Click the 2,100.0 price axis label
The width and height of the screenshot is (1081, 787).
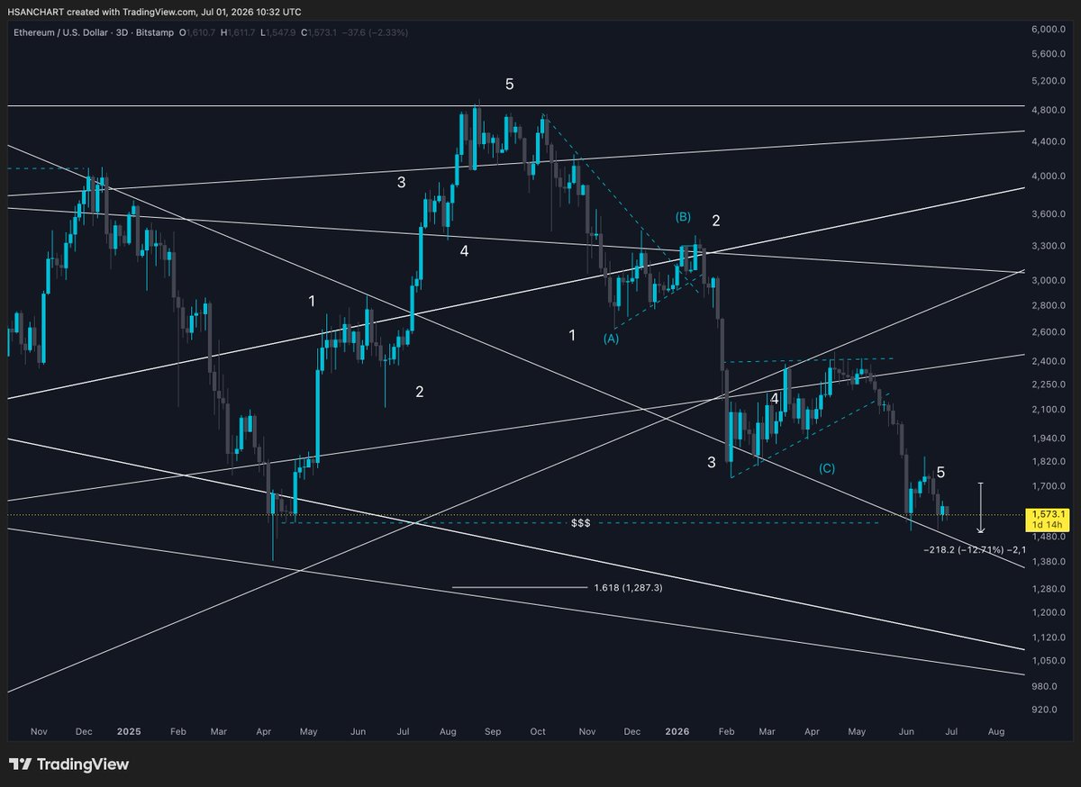click(x=1050, y=411)
